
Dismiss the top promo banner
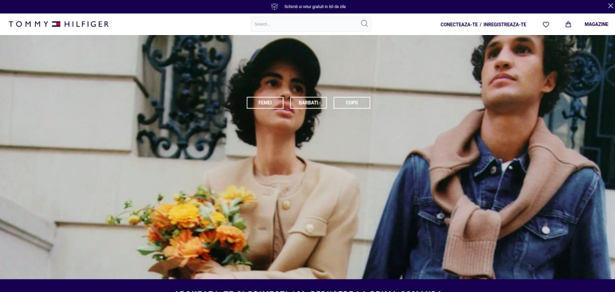pyautogui.click(x=609, y=6)
